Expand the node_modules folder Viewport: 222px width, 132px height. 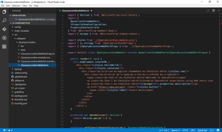coord(32,31)
